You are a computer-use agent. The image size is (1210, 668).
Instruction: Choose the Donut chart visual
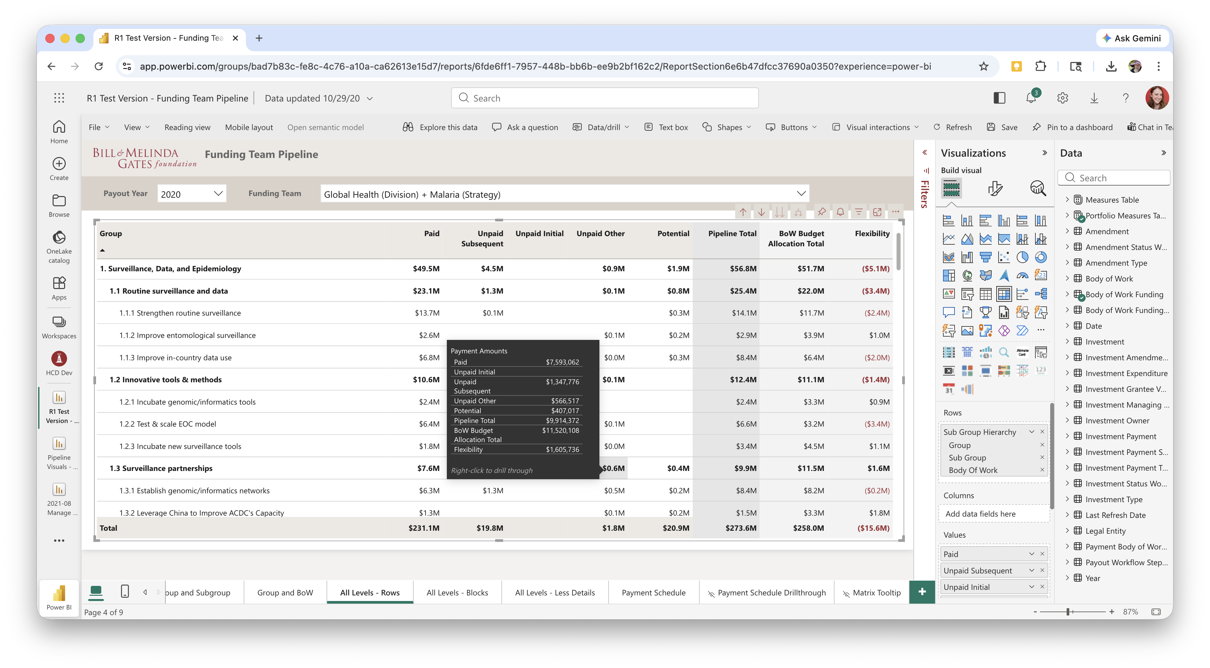[1040, 257]
